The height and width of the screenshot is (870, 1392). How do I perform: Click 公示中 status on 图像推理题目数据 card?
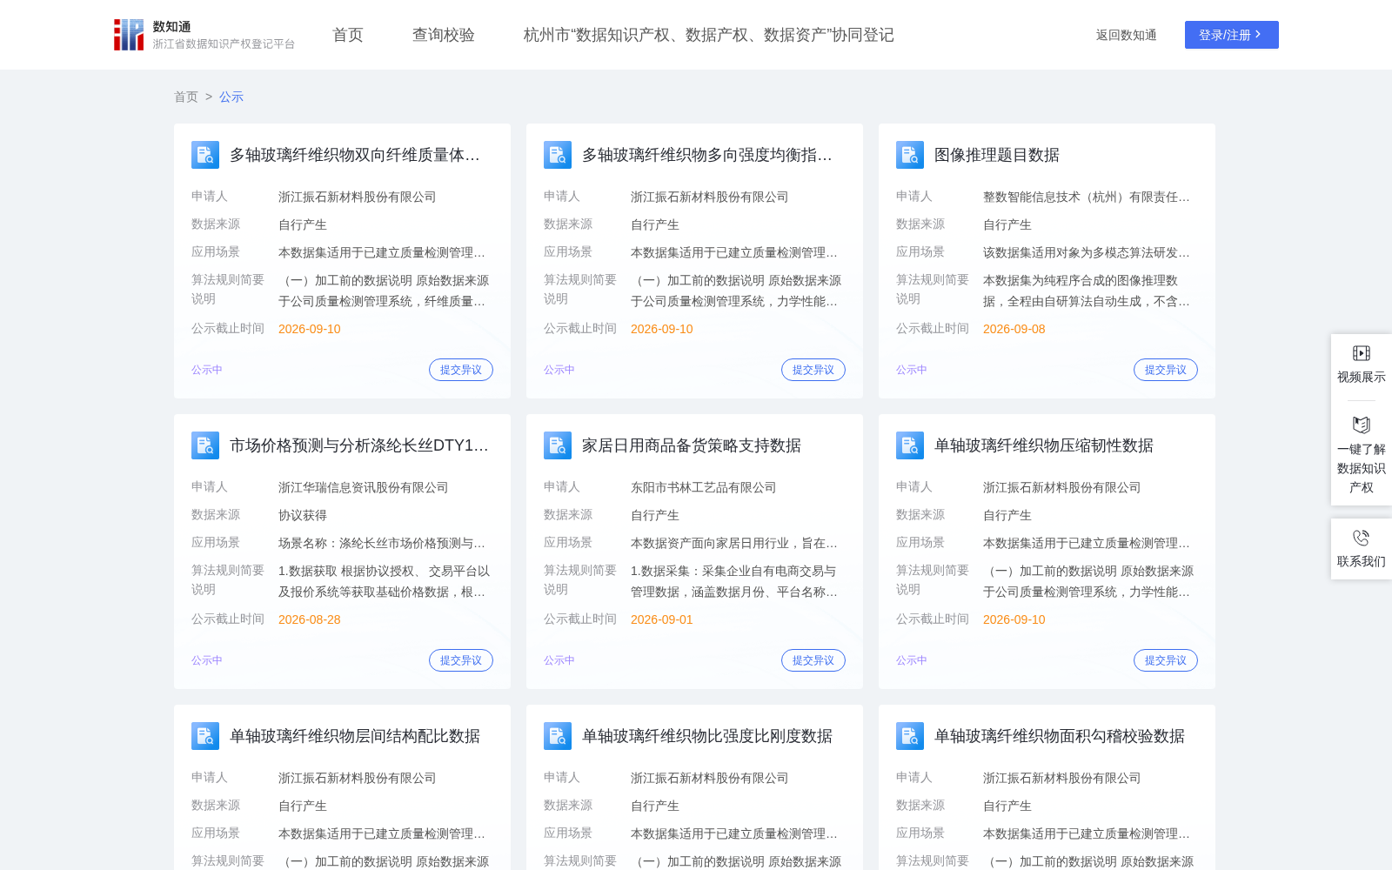coord(912,370)
